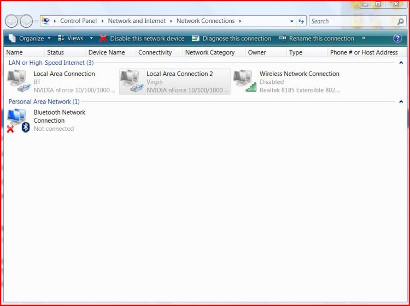The image size is (410, 306).
Task: Click the Virgin status text
Action: point(155,82)
